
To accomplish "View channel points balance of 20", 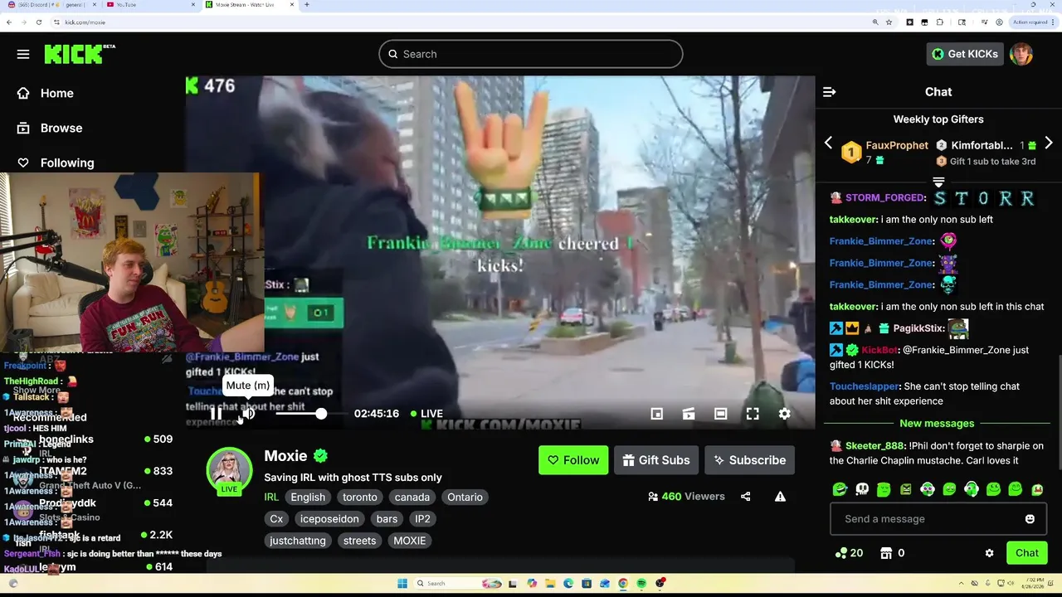I will click(x=849, y=553).
